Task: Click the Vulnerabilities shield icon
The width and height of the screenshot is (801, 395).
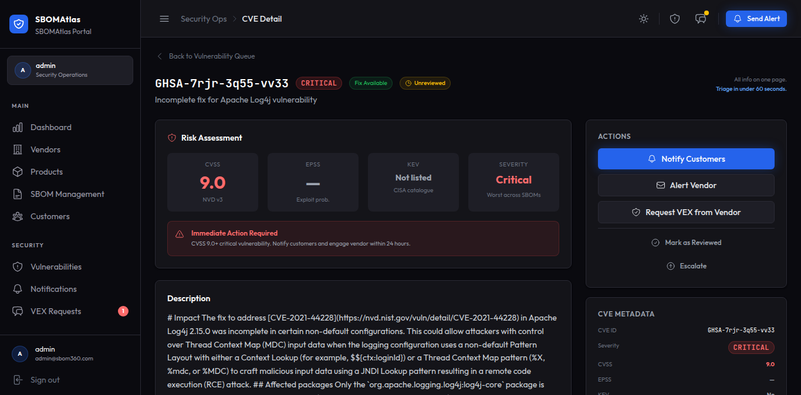Action: (x=18, y=267)
